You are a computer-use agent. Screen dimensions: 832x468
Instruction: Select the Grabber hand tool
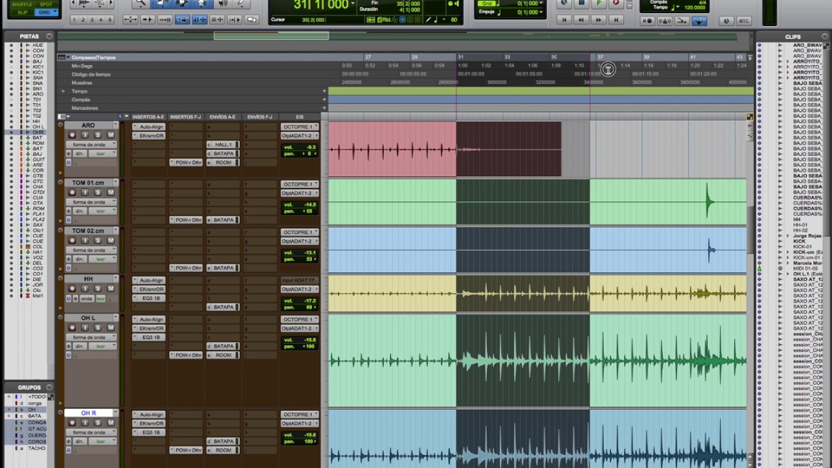click(x=201, y=4)
